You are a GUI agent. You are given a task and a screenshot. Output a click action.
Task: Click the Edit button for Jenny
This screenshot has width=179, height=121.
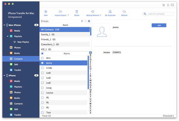(159, 26)
